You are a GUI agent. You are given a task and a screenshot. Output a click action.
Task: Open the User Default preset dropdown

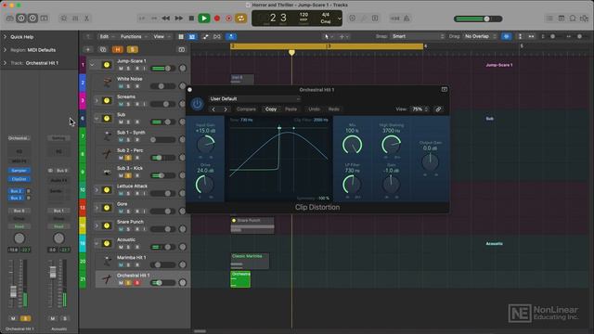254,99
